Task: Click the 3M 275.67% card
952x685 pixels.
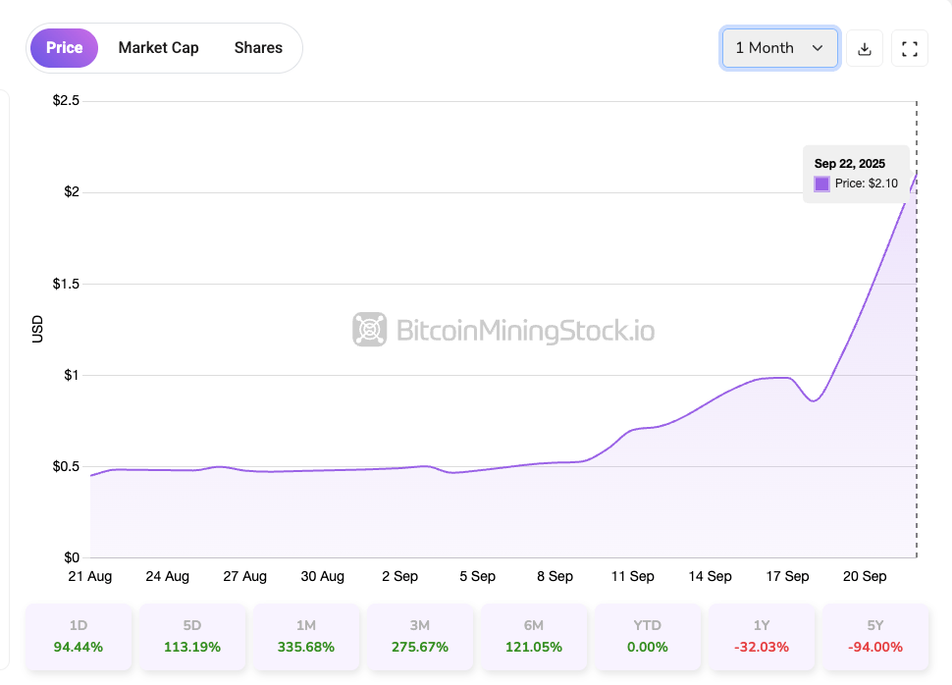Action: click(420, 636)
